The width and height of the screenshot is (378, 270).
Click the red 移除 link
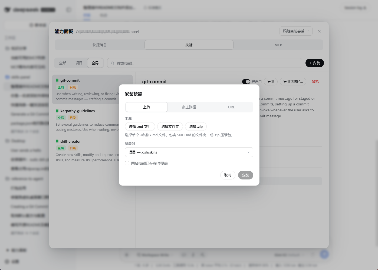tap(315, 82)
